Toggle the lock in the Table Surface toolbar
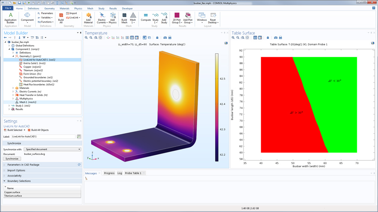The width and height of the screenshot is (378, 212). pos(268,38)
